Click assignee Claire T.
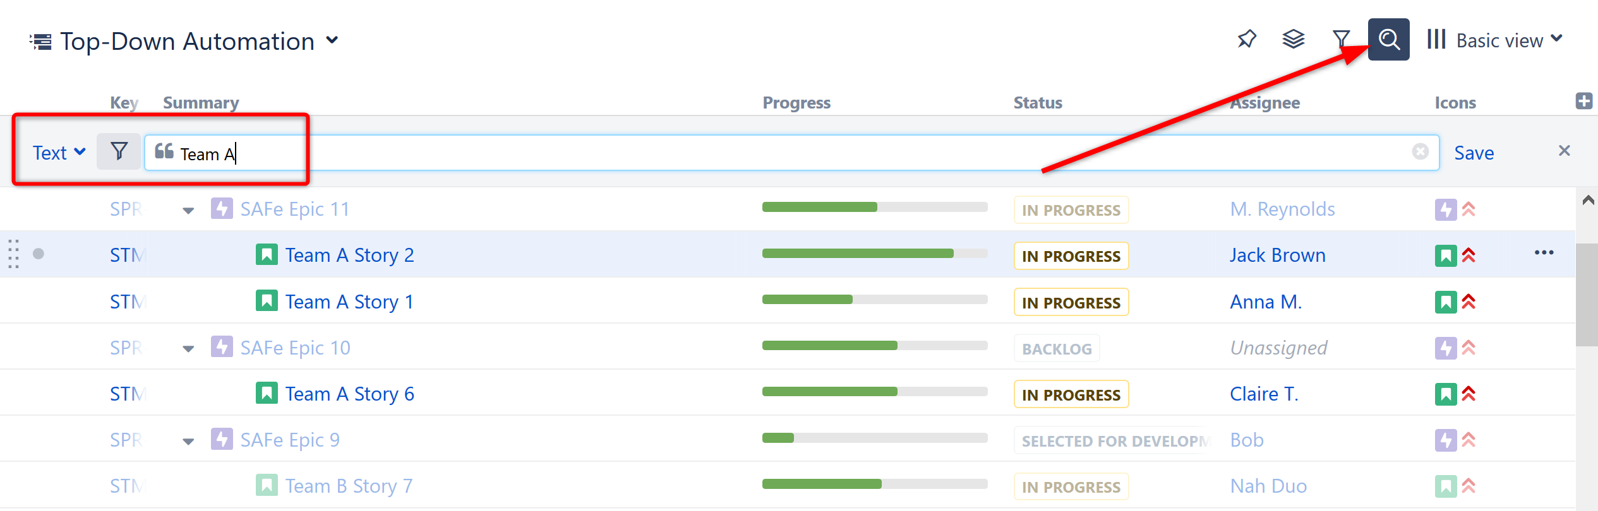This screenshot has width=1598, height=511. pos(1264,394)
